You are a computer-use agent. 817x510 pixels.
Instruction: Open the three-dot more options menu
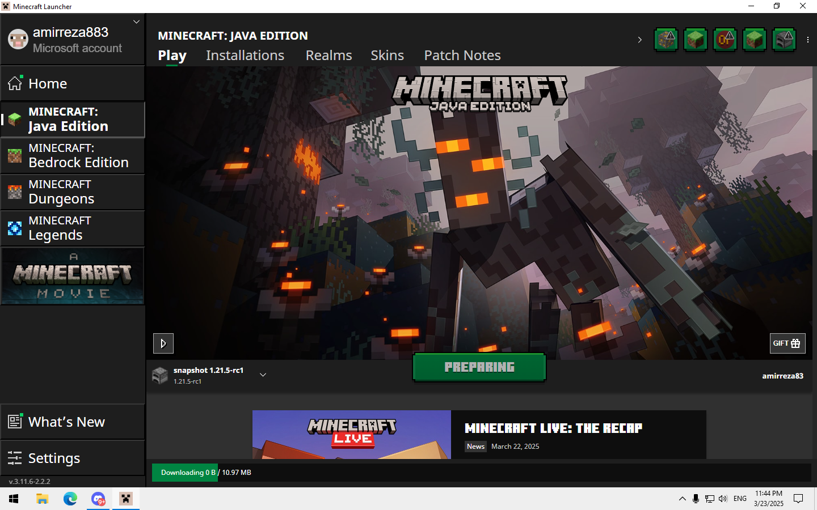click(808, 40)
